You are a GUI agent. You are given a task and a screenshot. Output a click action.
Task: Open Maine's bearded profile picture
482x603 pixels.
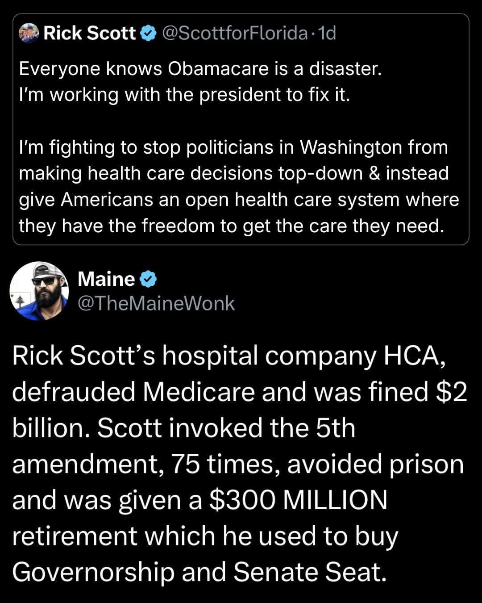(x=39, y=291)
